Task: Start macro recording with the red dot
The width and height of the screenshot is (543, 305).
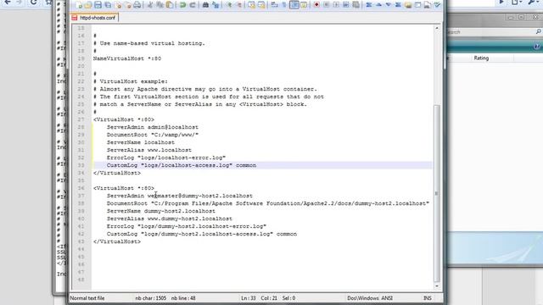Action: point(316,5)
